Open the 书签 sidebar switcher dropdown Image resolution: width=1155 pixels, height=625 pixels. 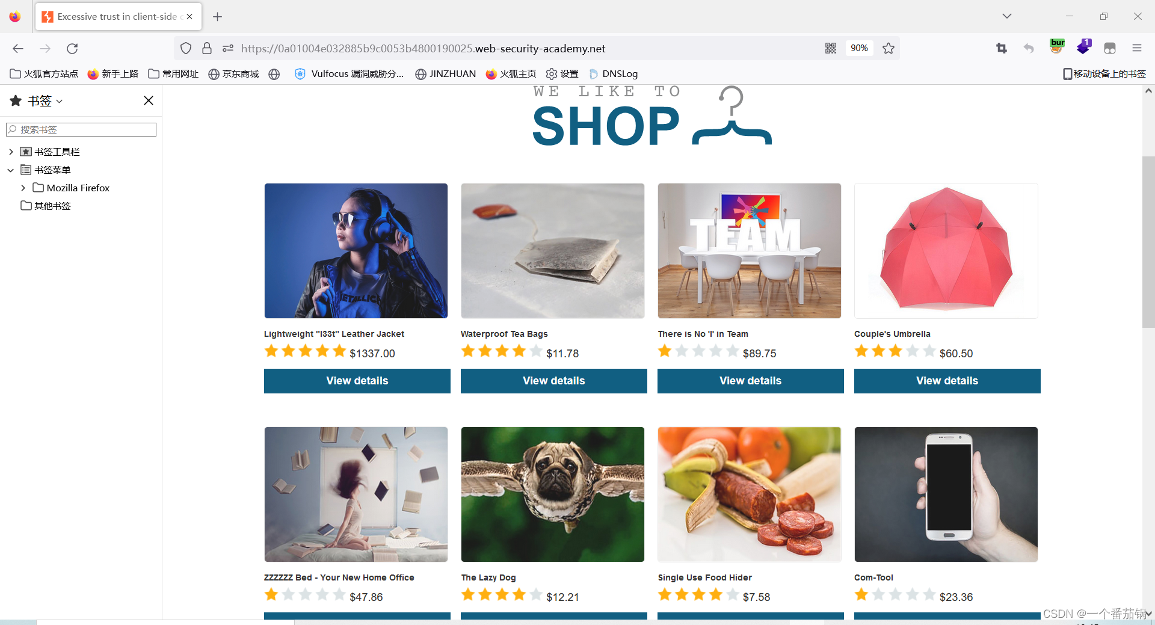click(45, 101)
